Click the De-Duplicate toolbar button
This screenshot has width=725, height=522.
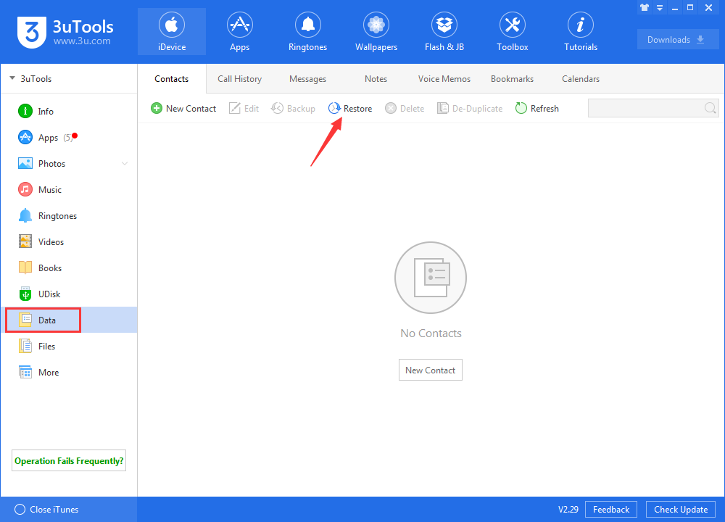(470, 108)
